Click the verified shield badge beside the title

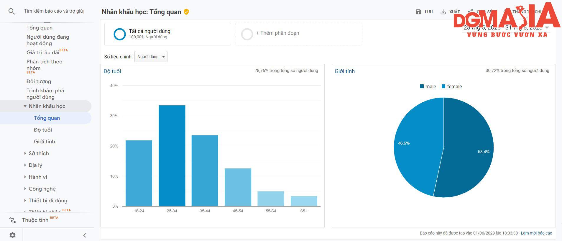point(186,12)
